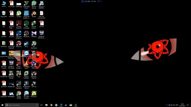Select the mangesh.pdf file
The image size is (191, 107).
(4, 74)
